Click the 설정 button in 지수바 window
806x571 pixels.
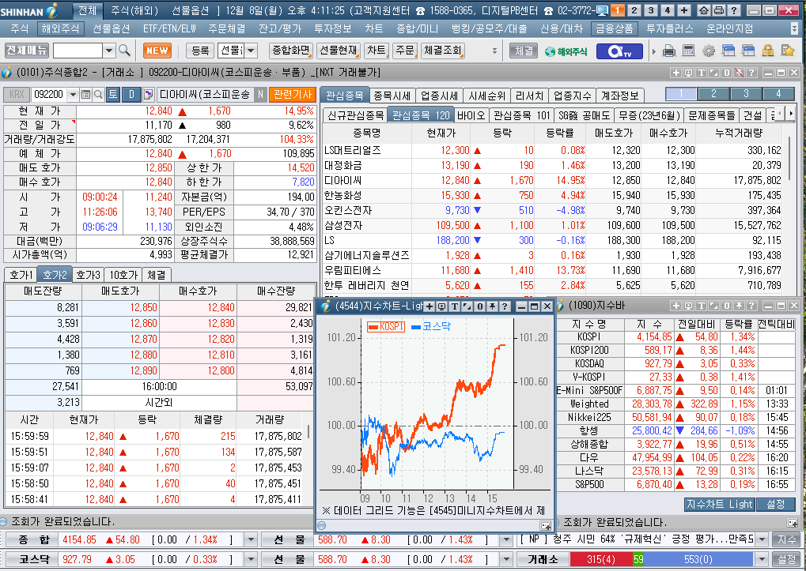775,505
